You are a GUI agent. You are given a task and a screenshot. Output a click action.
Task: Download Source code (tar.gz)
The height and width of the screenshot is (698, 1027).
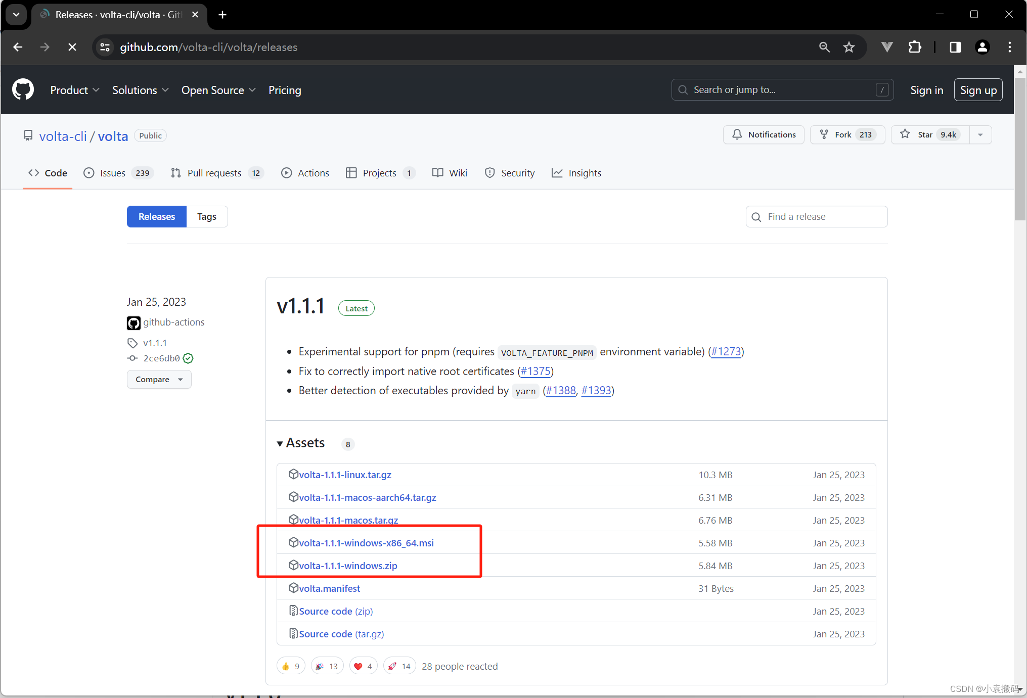point(341,634)
